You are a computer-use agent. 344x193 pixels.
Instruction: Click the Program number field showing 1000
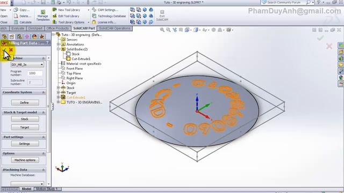click(35, 73)
